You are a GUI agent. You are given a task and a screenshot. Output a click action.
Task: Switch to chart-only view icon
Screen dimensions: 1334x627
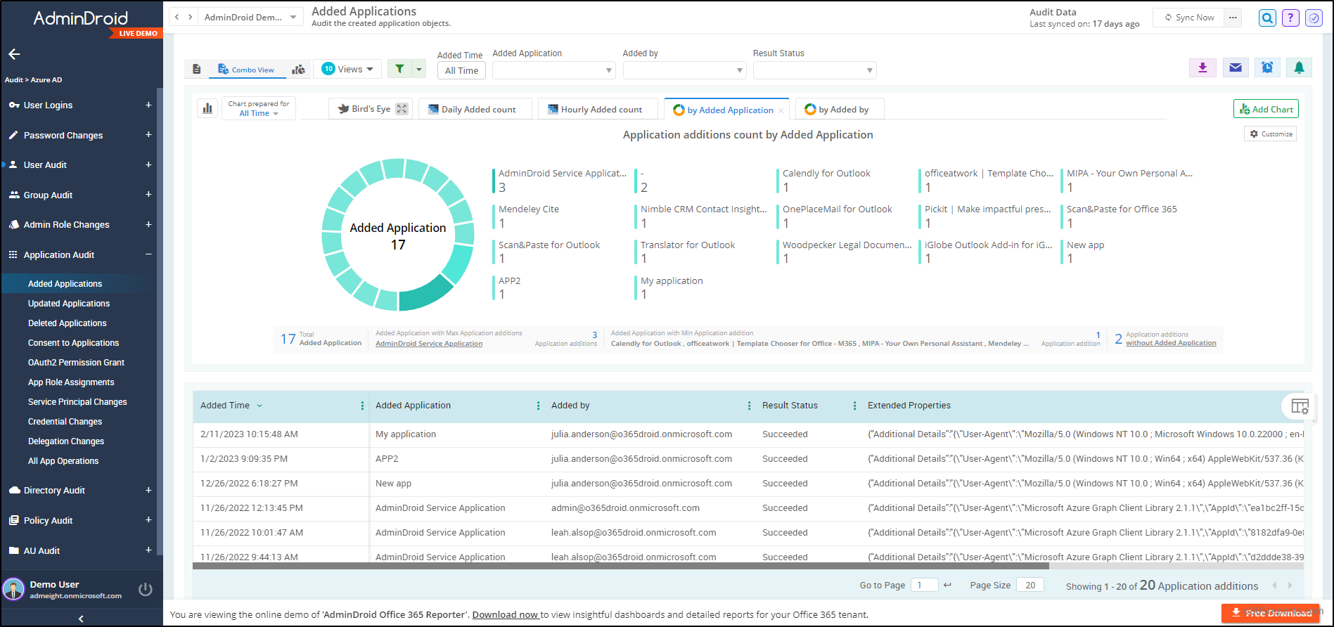299,69
